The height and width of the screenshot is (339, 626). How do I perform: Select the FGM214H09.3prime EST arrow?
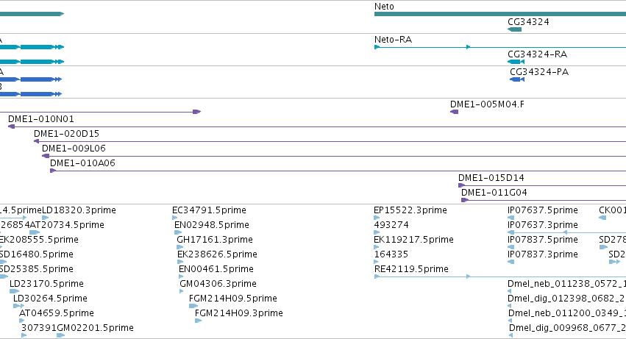click(198, 321)
